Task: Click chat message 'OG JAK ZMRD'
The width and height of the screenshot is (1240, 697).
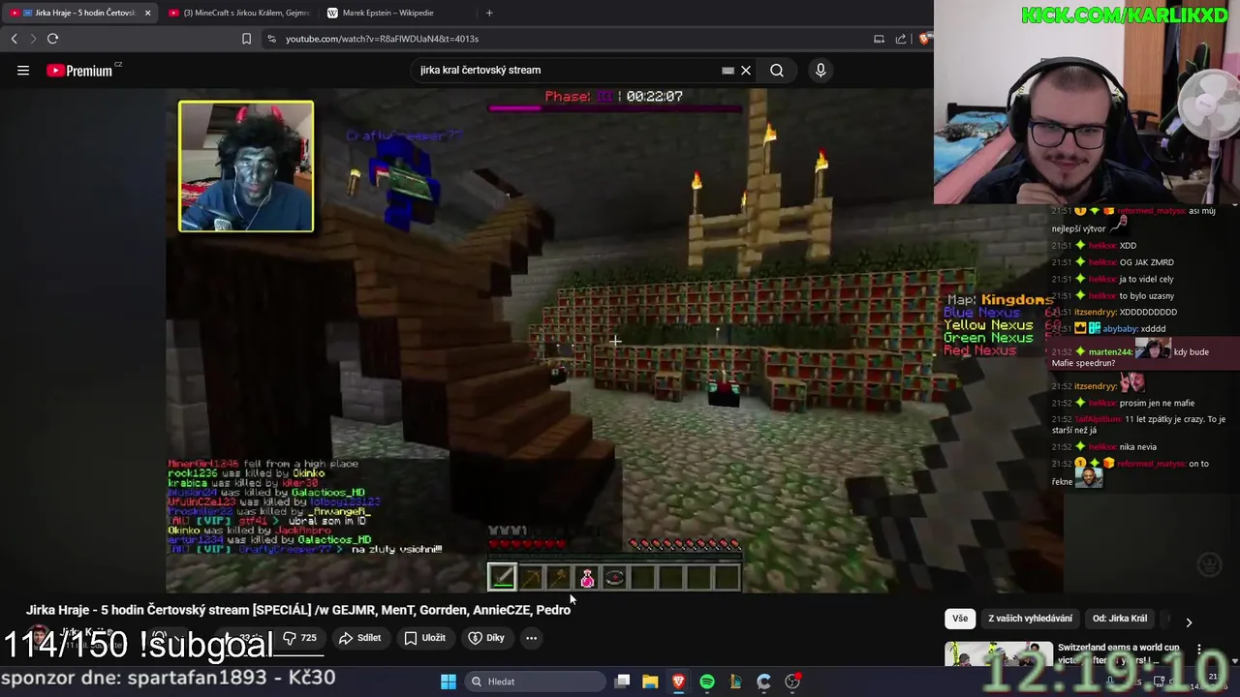Action: [x=1146, y=262]
